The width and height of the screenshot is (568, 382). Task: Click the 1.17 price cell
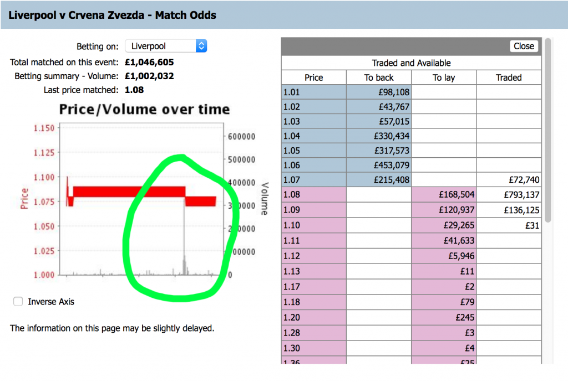click(x=314, y=287)
